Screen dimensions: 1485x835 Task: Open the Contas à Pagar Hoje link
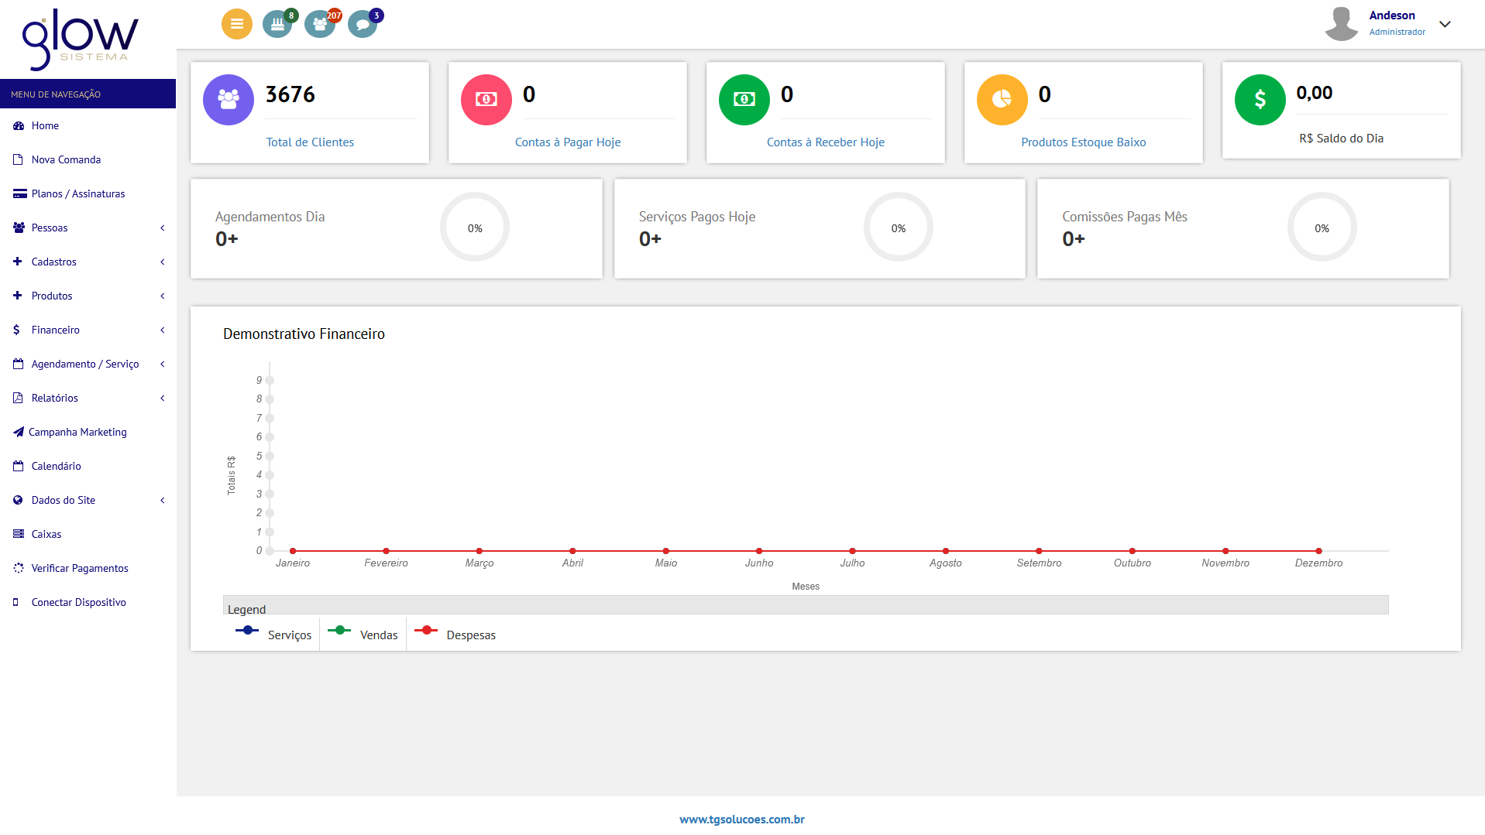[x=568, y=142]
